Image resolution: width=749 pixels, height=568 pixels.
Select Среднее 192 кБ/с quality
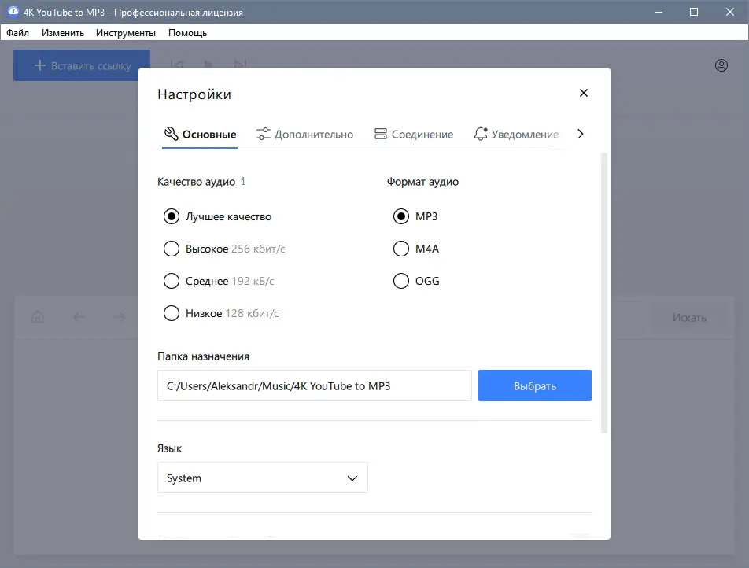[219, 281]
